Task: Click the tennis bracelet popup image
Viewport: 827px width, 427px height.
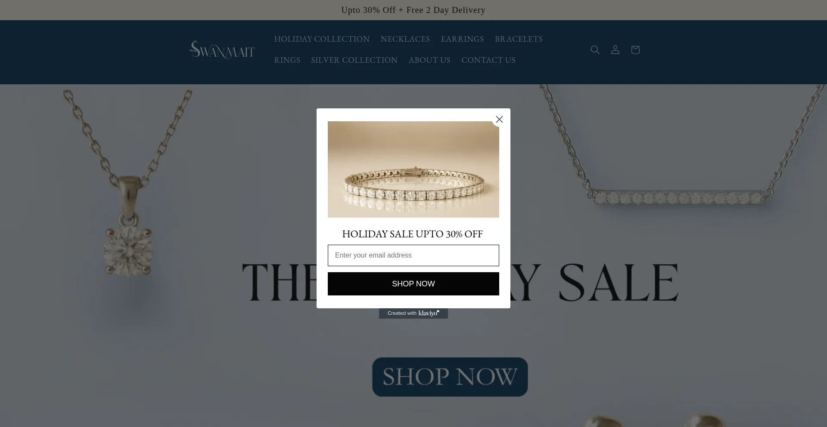Action: click(413, 169)
